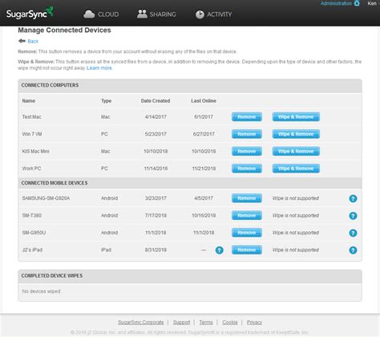
Task: Wipe & Remove the Work PC
Action: (x=296, y=169)
